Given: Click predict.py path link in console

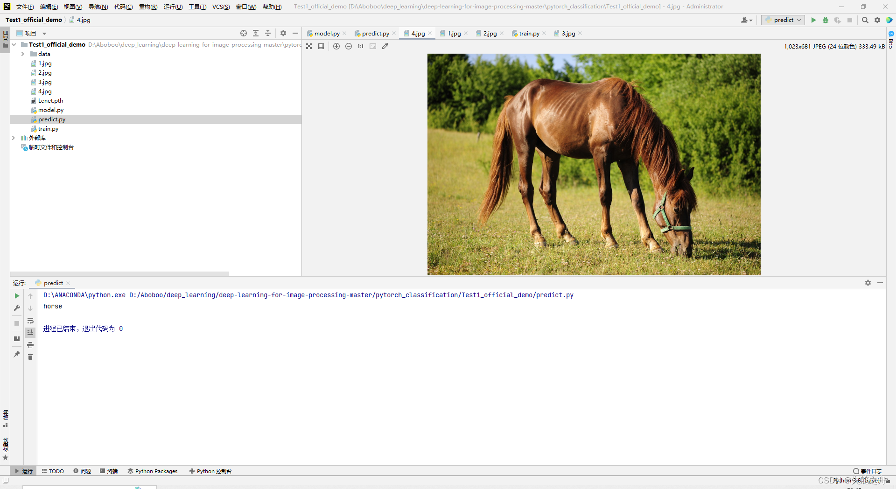Looking at the screenshot, I should pyautogui.click(x=351, y=295).
